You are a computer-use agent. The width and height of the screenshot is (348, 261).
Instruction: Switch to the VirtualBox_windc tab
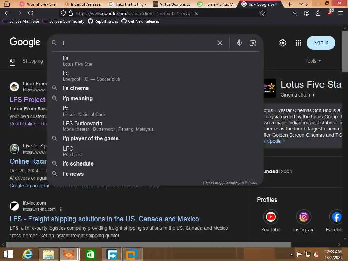point(172,4)
